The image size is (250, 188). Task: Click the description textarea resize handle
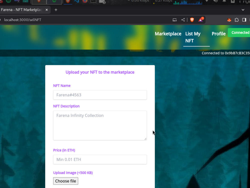[145, 139]
